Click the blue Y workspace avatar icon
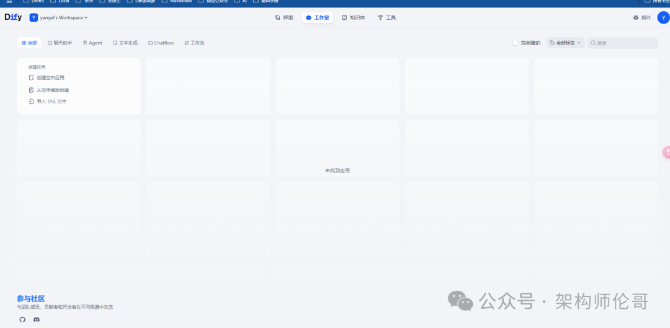 click(33, 17)
